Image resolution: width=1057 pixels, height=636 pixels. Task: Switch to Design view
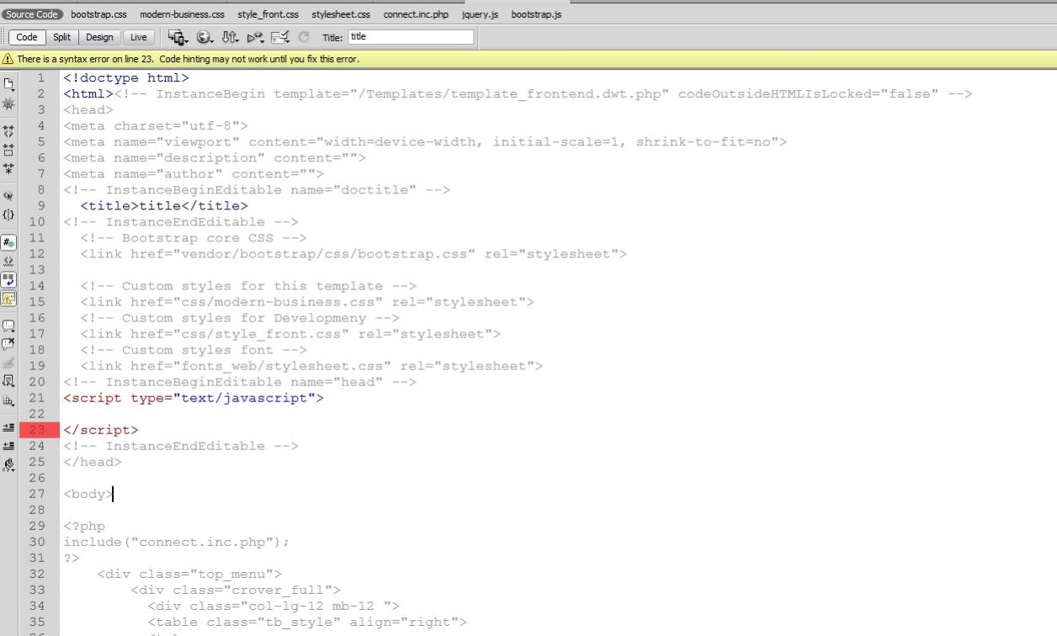[99, 37]
